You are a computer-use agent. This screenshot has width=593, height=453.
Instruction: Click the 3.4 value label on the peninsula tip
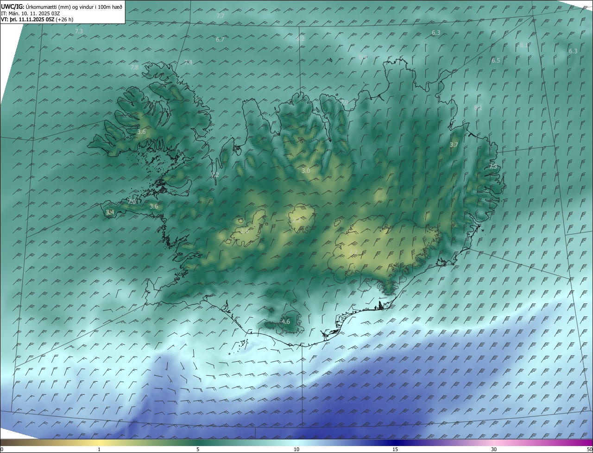click(110, 213)
